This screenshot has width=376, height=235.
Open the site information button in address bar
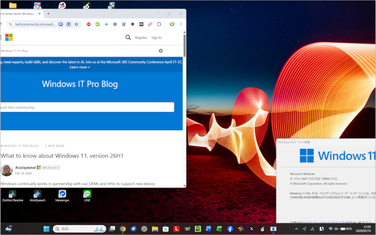point(10,24)
